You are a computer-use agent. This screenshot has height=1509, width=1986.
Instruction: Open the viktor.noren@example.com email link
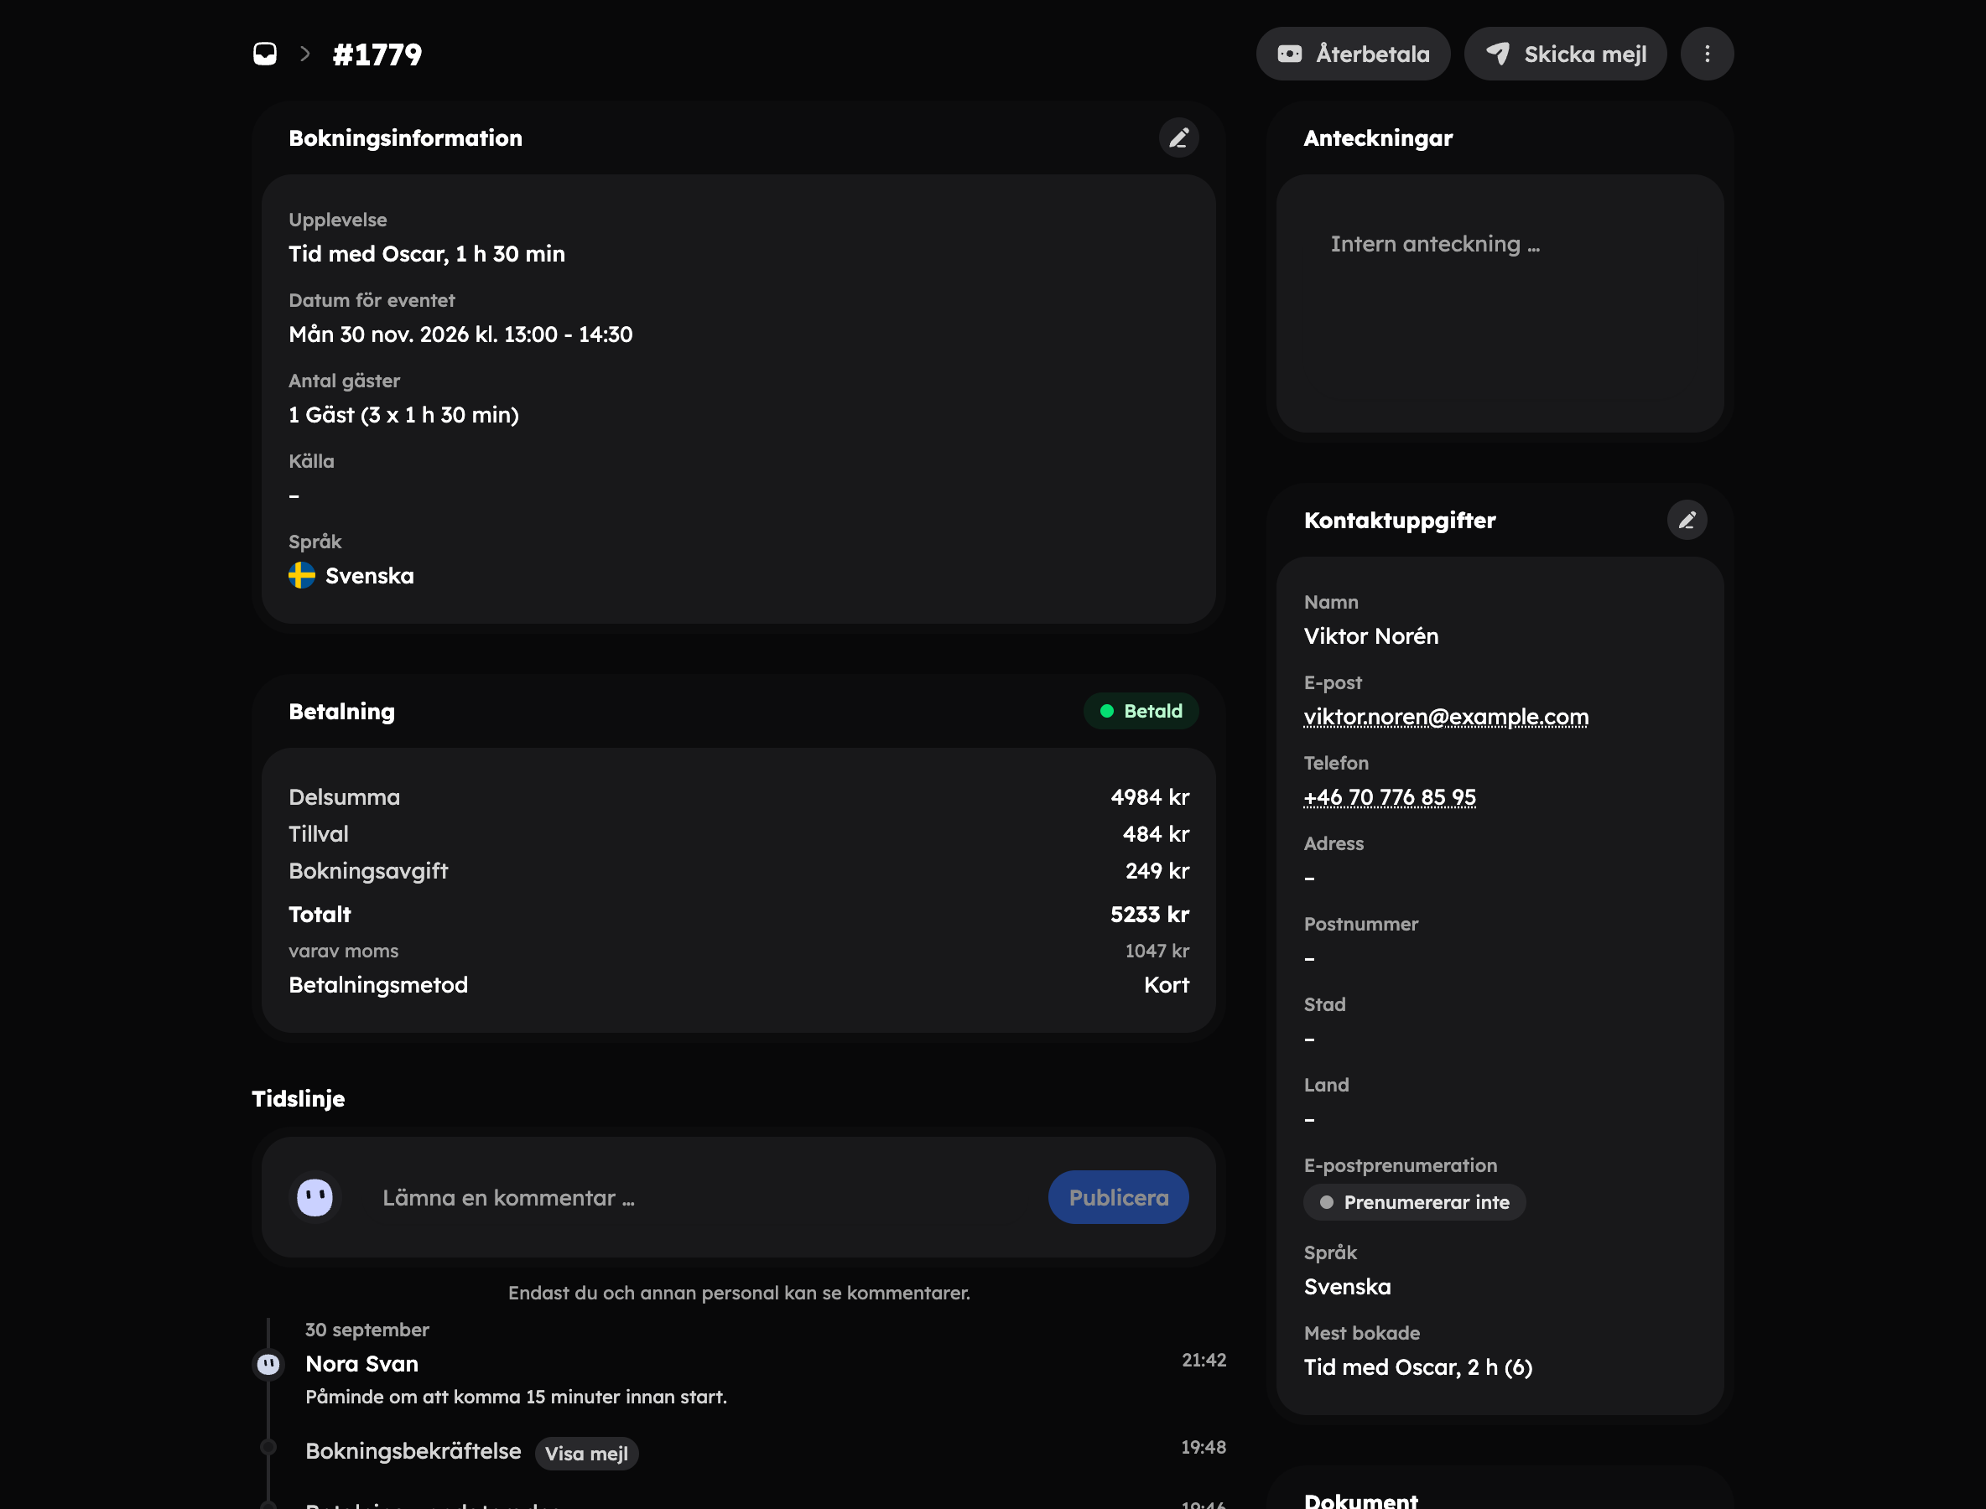(x=1446, y=717)
